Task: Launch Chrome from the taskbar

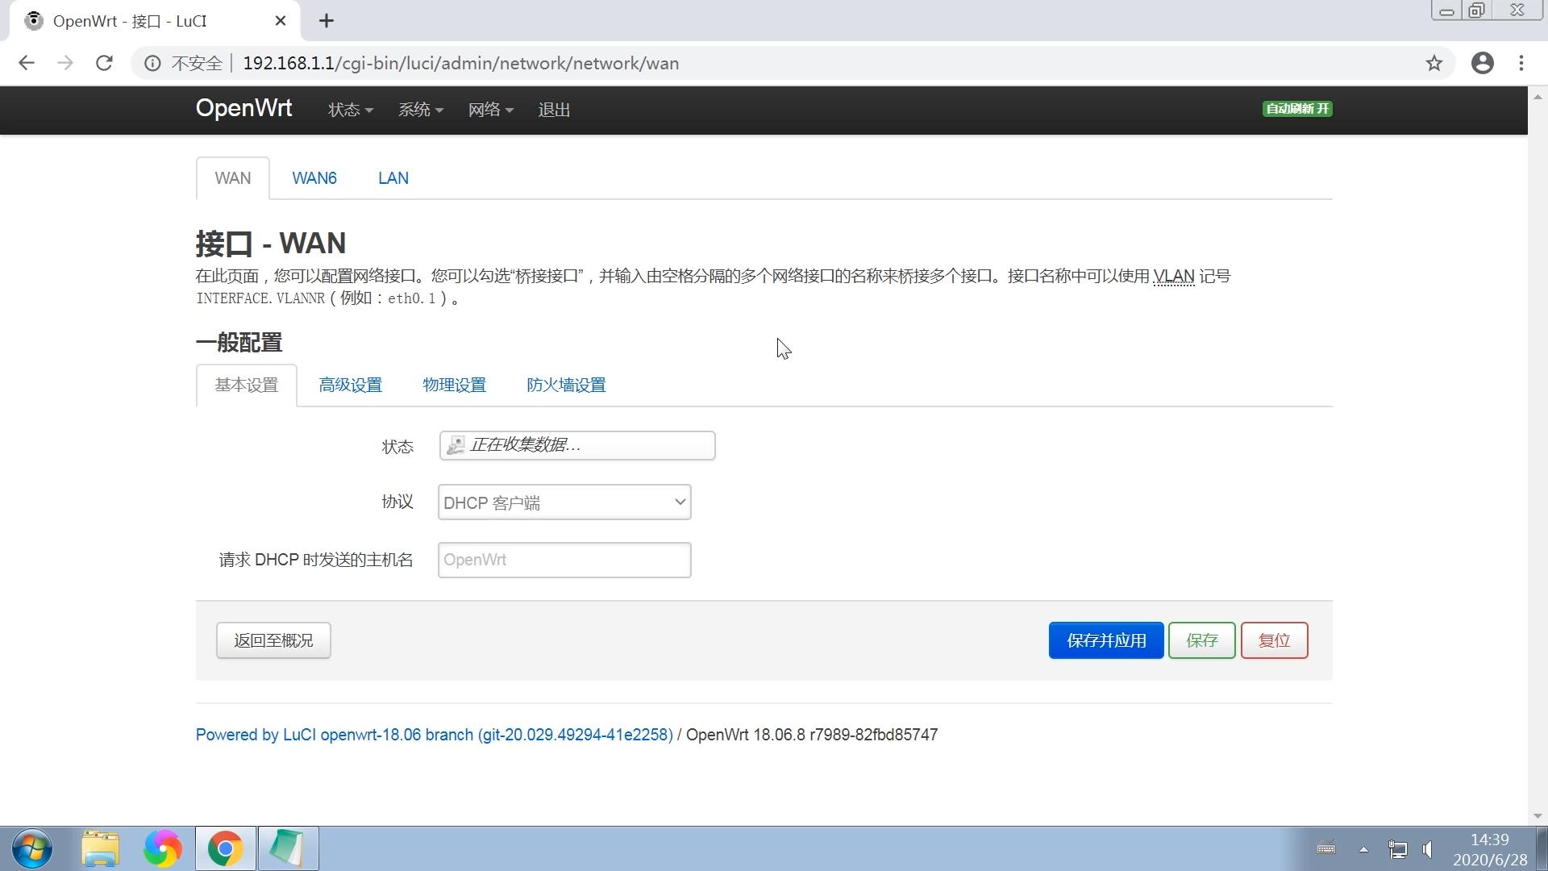Action: (x=226, y=848)
